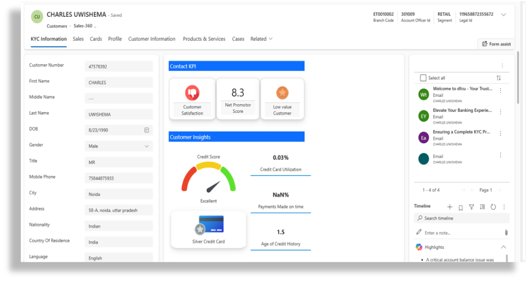Open the Gender dropdown
The height and width of the screenshot is (281, 527).
pos(118,146)
